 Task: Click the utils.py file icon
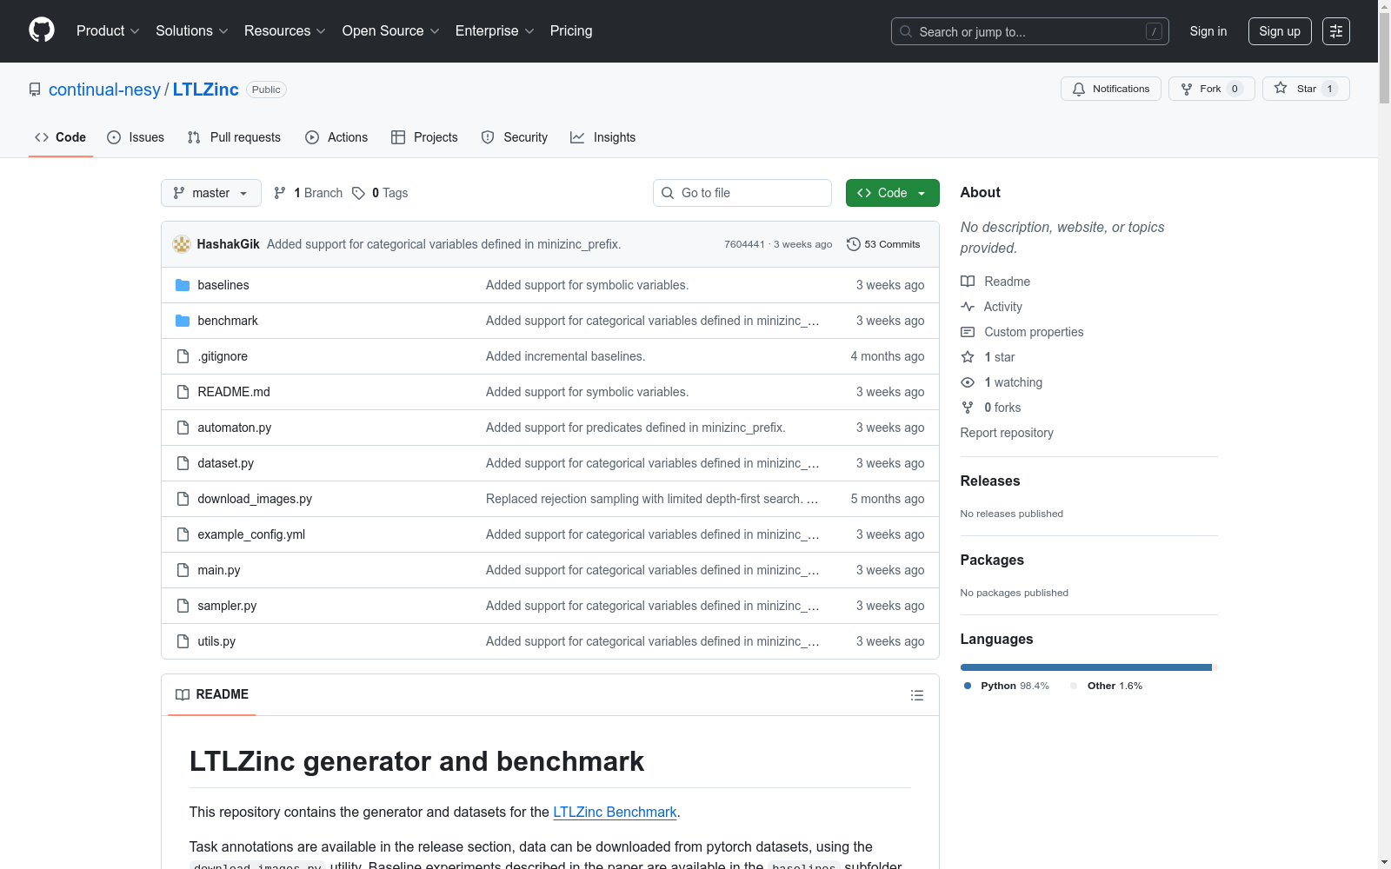[183, 641]
